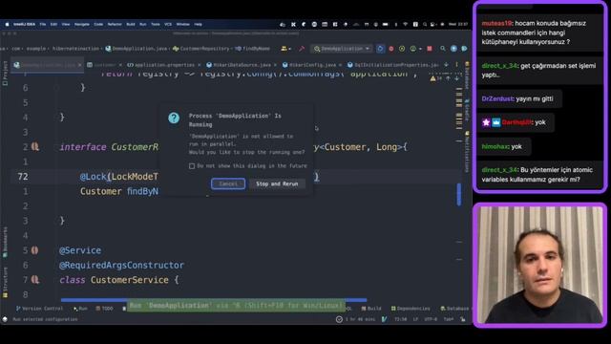Click the blue IDE update icon
The width and height of the screenshot is (611, 344).
[453, 49]
